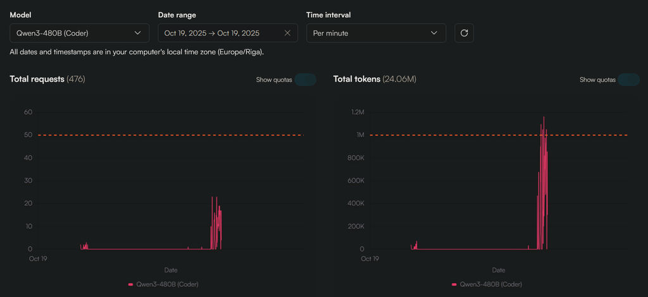Click the Oct 19 axis label under requests chart

click(38, 258)
